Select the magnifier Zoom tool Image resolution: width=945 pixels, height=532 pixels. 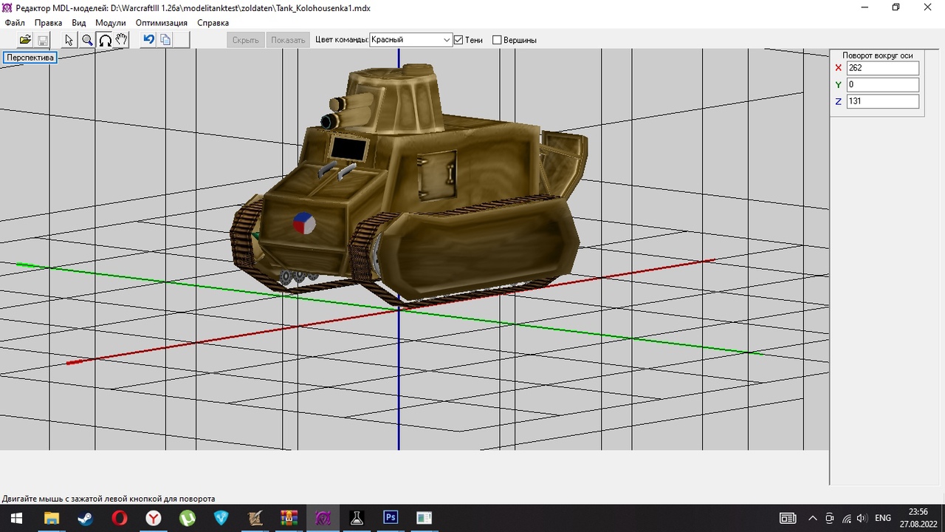point(87,40)
